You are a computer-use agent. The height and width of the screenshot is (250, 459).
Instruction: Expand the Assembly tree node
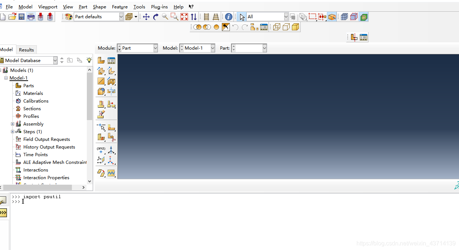12,124
